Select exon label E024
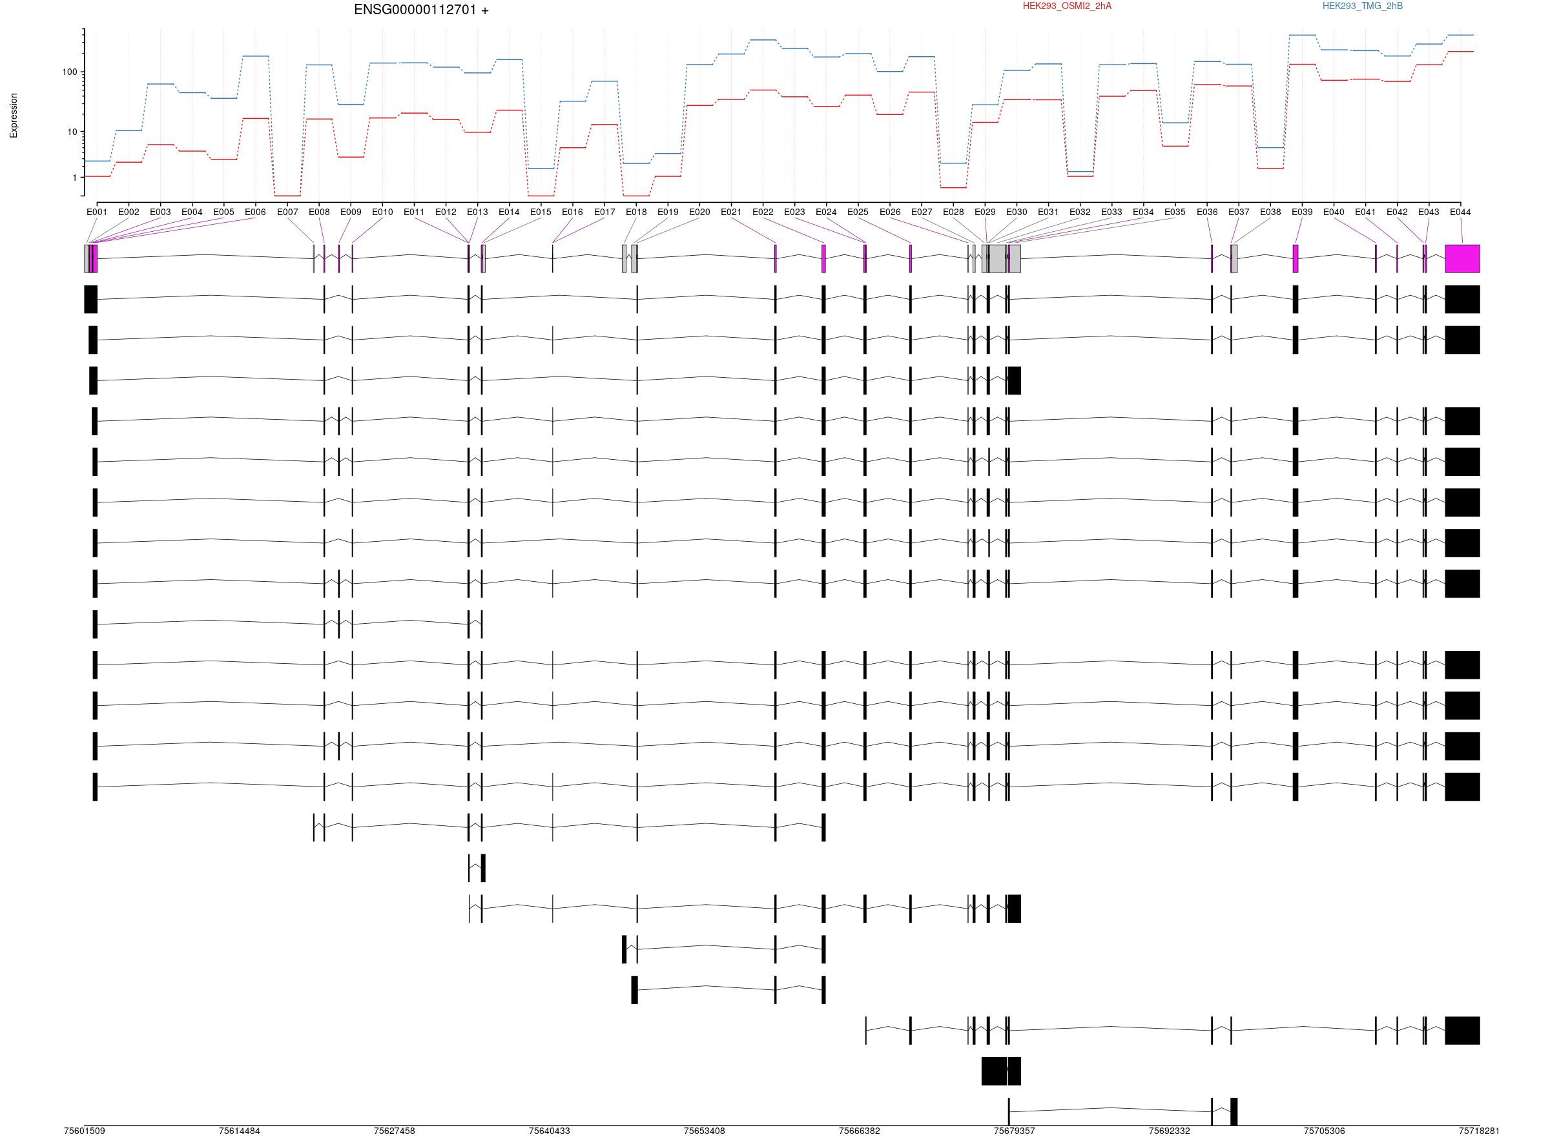The width and height of the screenshot is (1550, 1143). point(826,212)
